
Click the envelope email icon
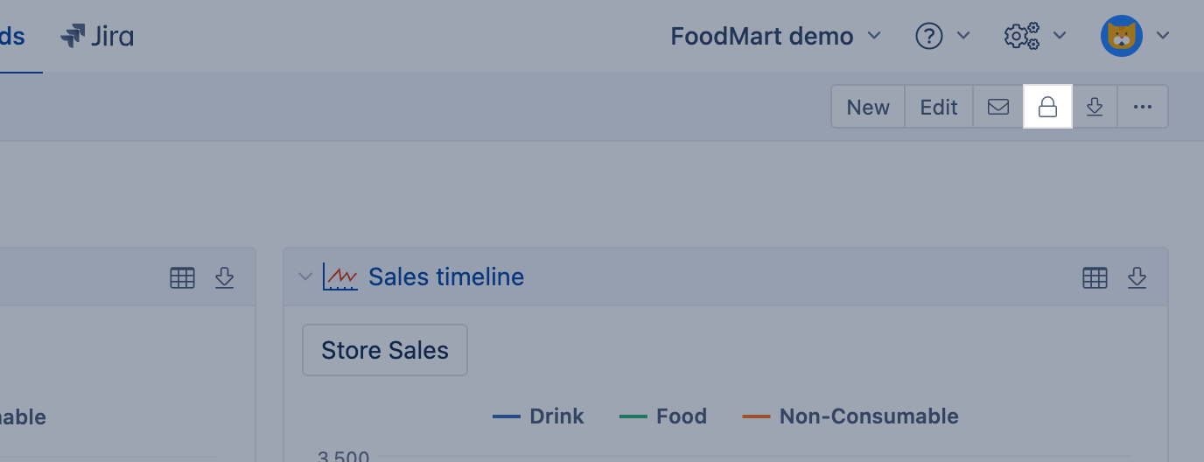(x=998, y=107)
